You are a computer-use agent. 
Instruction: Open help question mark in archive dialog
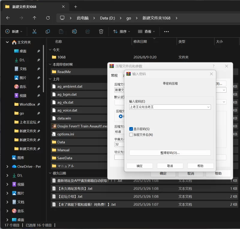pos(214,66)
